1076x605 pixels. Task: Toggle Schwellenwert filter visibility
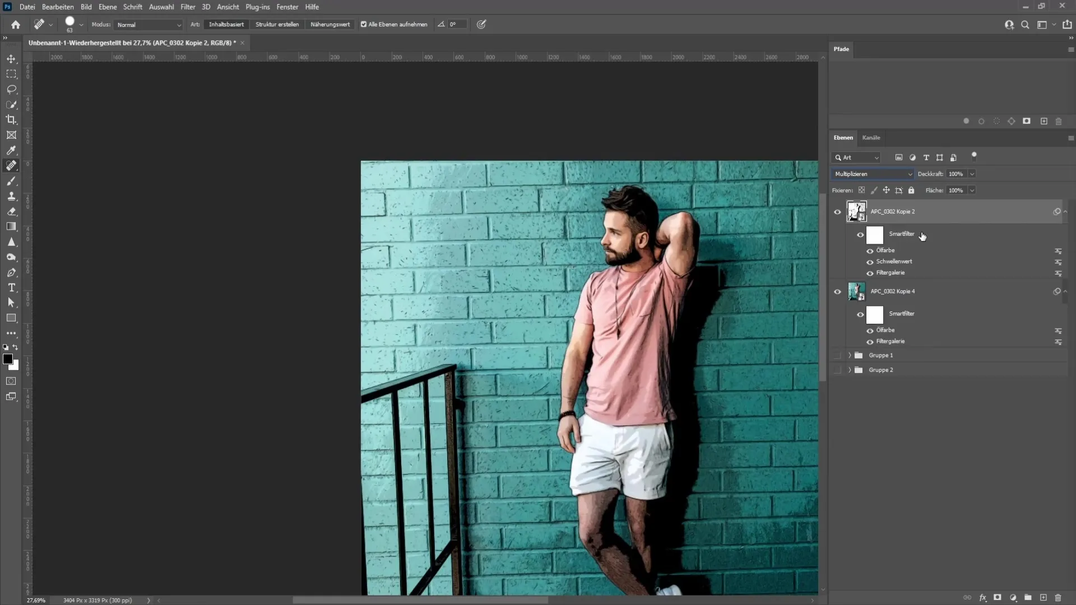[870, 262]
